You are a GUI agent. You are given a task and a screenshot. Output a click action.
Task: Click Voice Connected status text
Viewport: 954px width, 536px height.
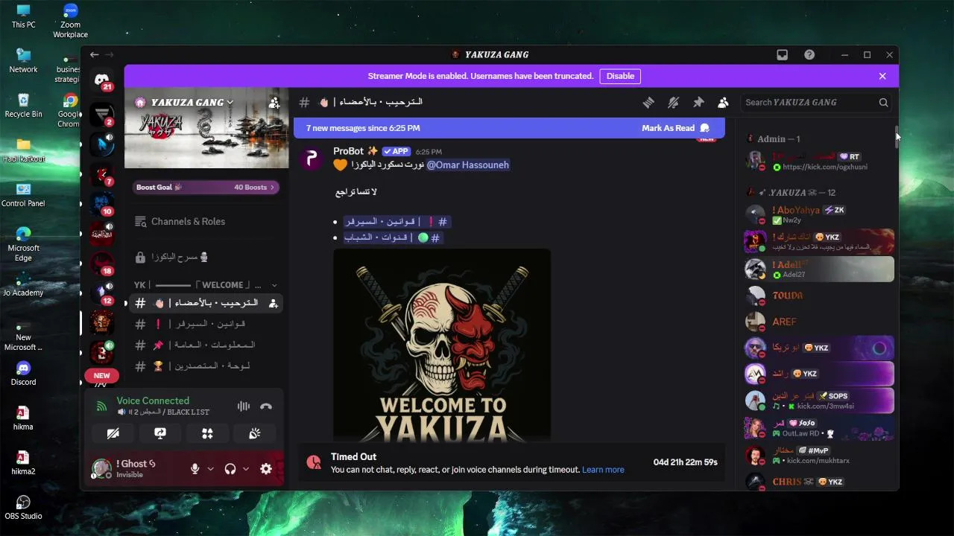(x=153, y=401)
